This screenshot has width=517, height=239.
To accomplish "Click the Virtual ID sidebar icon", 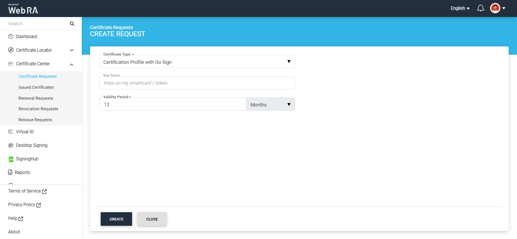I will click(x=11, y=132).
